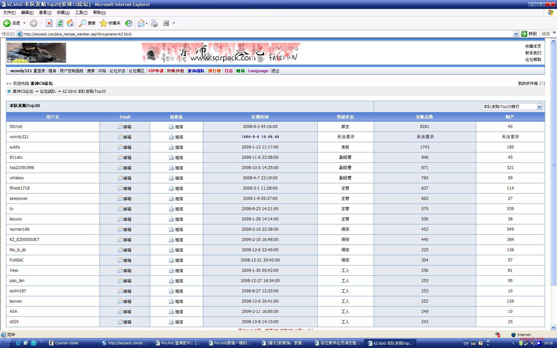This screenshot has height=348, width=557.
Task: Open the Top20 ranking dropdown
Action: tap(539, 107)
